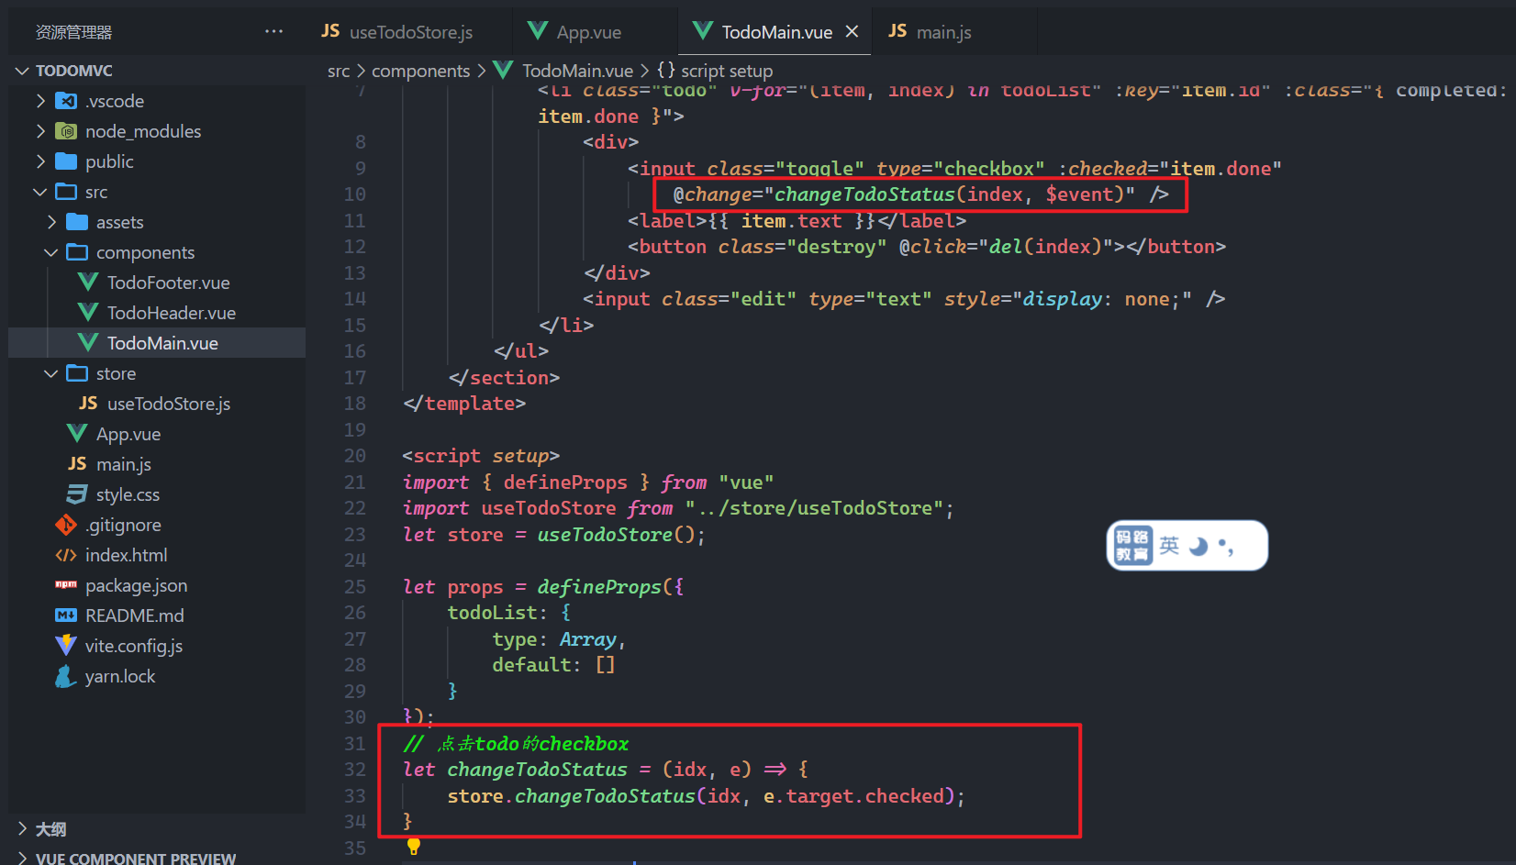The image size is (1516, 865).
Task: Click the npm icon beside package.json
Action: pyautogui.click(x=66, y=585)
